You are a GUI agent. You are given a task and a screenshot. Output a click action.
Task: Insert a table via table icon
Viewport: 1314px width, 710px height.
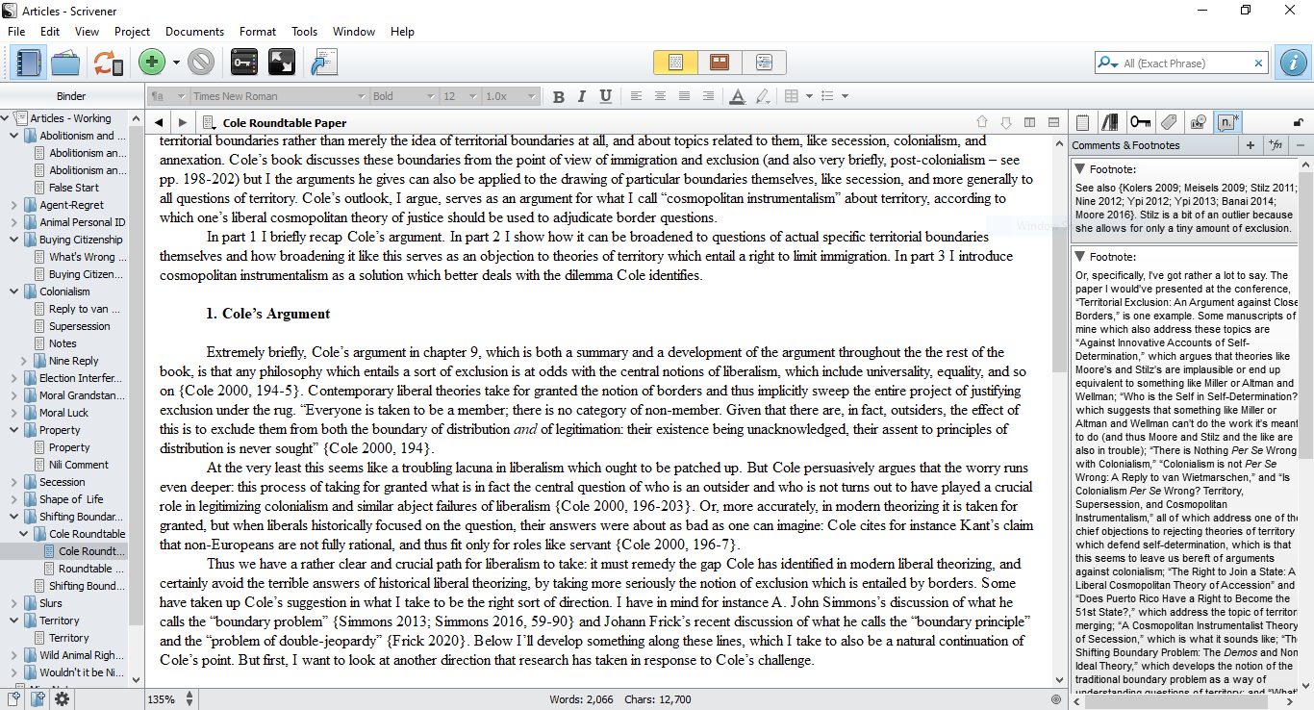pos(792,96)
